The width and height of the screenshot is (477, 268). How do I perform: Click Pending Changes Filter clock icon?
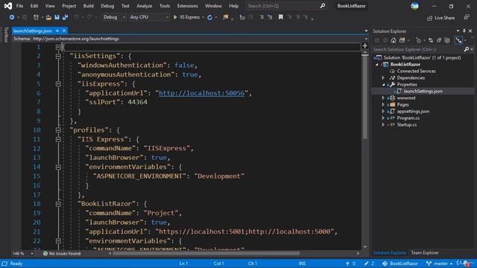[x=419, y=40]
